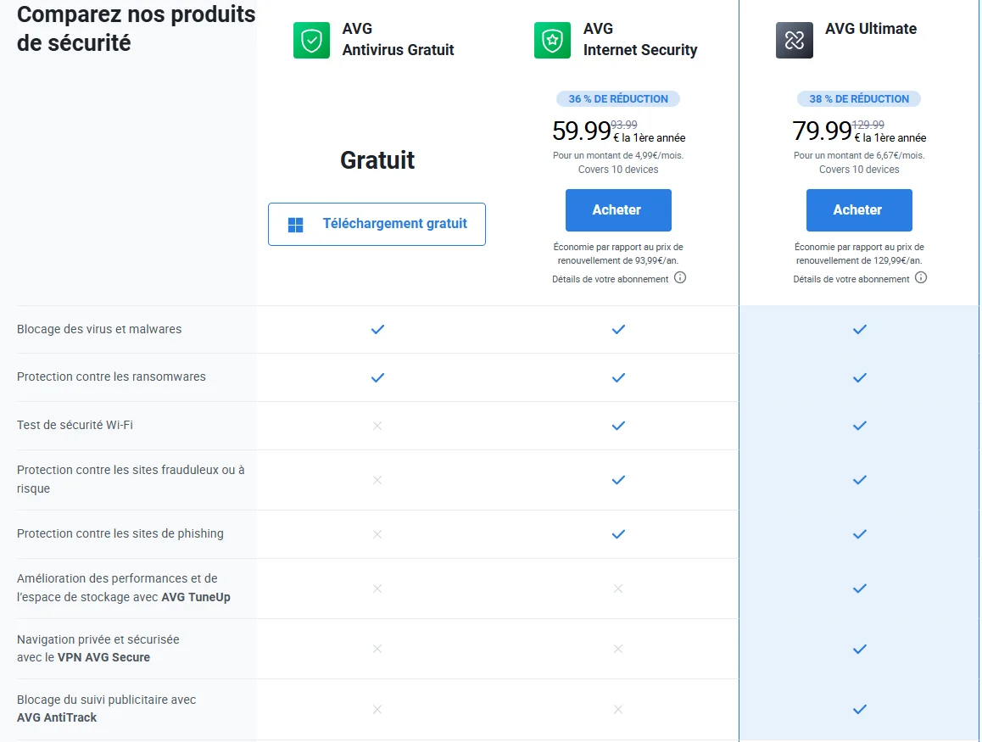Click the AVG Ultimate product icon

coord(794,40)
